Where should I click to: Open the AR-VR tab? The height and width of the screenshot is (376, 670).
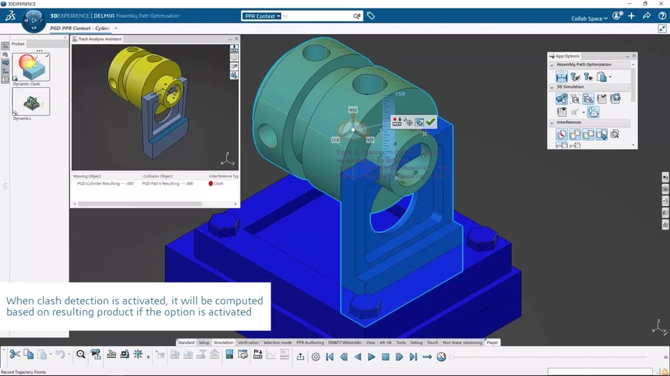[385, 343]
